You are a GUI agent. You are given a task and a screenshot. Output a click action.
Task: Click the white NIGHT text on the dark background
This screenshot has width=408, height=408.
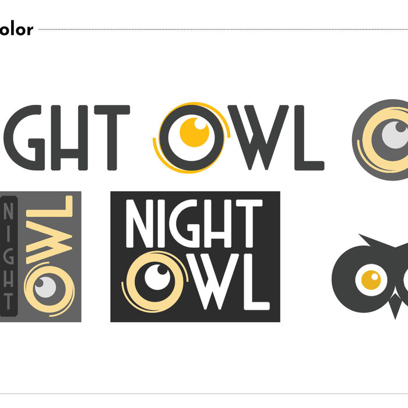(194, 223)
